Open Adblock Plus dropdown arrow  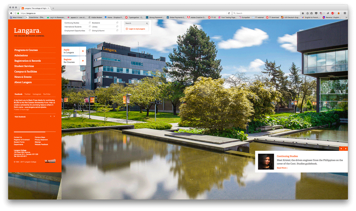[335, 13]
